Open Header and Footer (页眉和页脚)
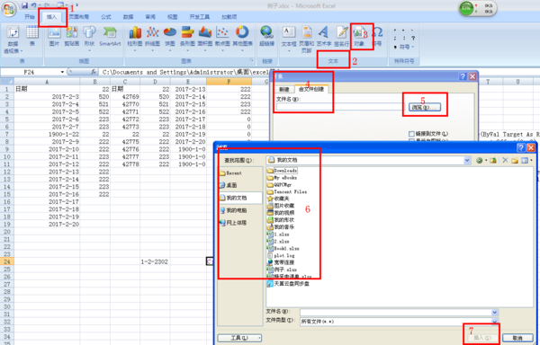This screenshot has width=540, height=345. (306, 40)
